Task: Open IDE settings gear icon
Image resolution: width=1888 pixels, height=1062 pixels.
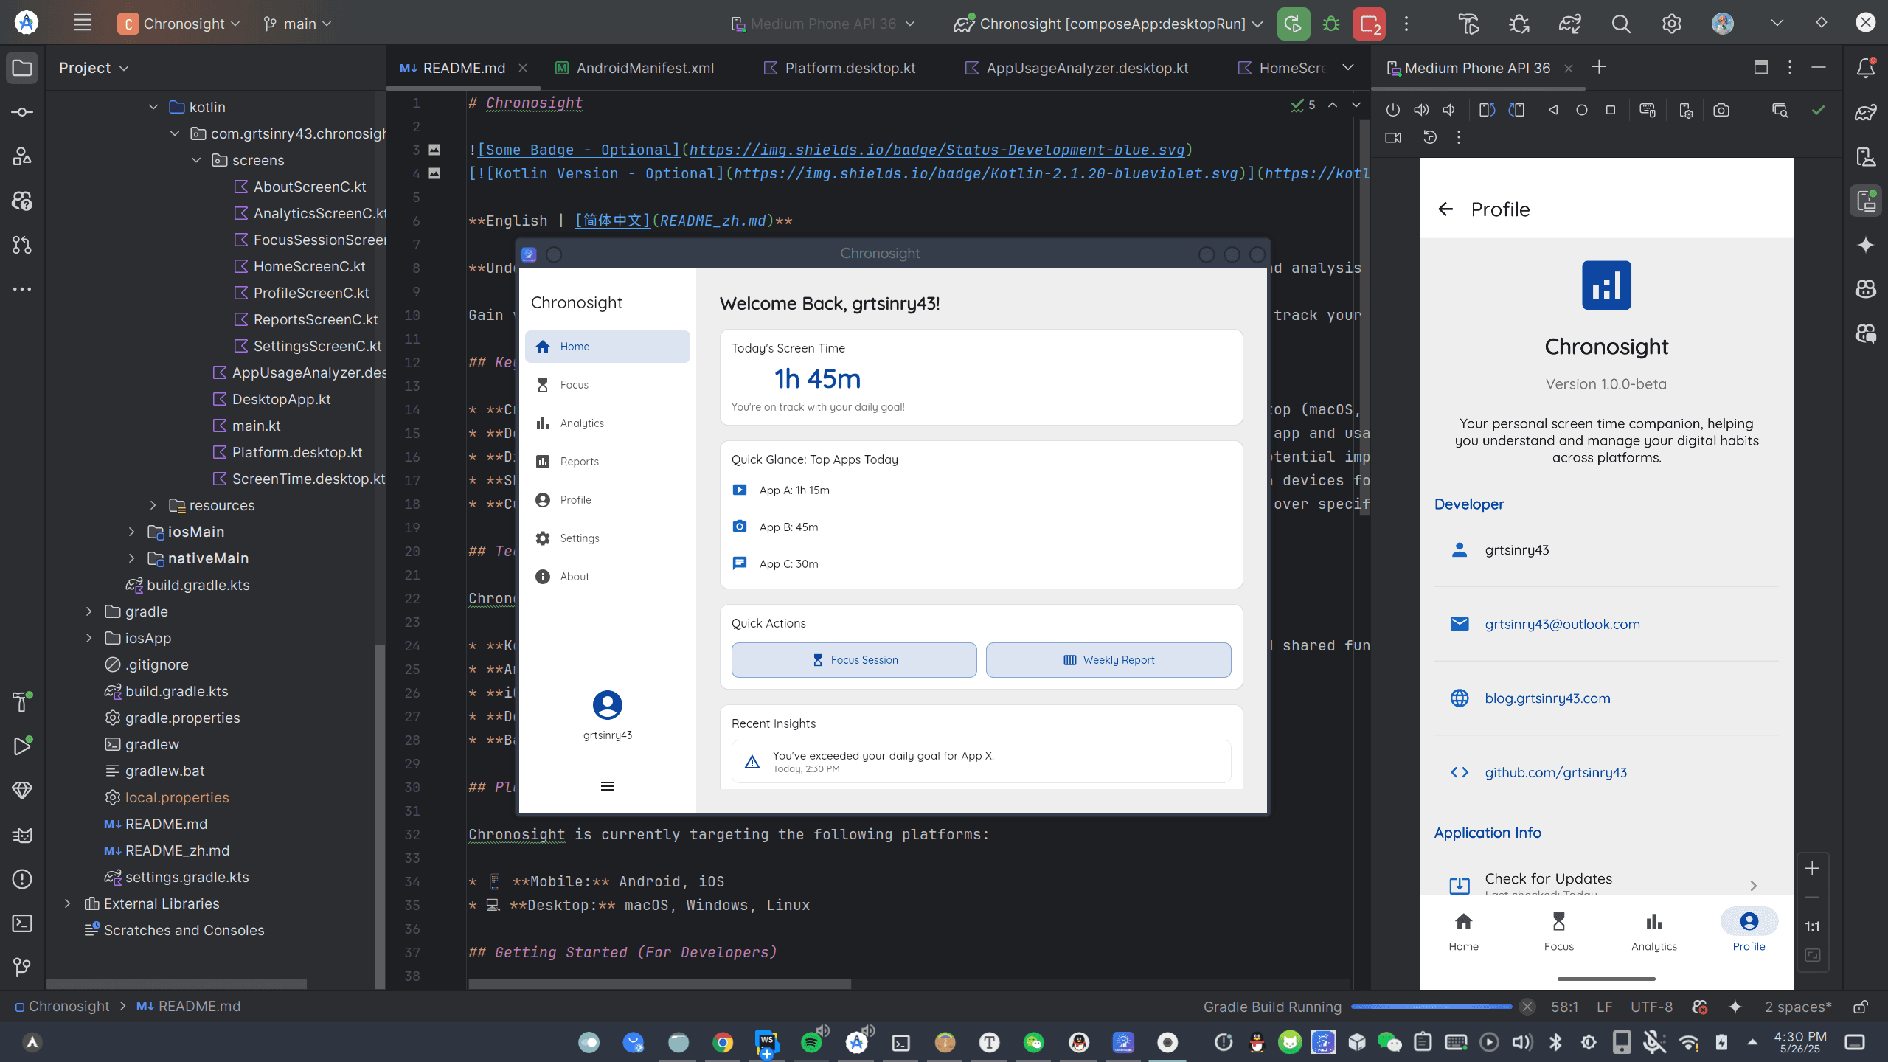Action: [x=1671, y=24]
